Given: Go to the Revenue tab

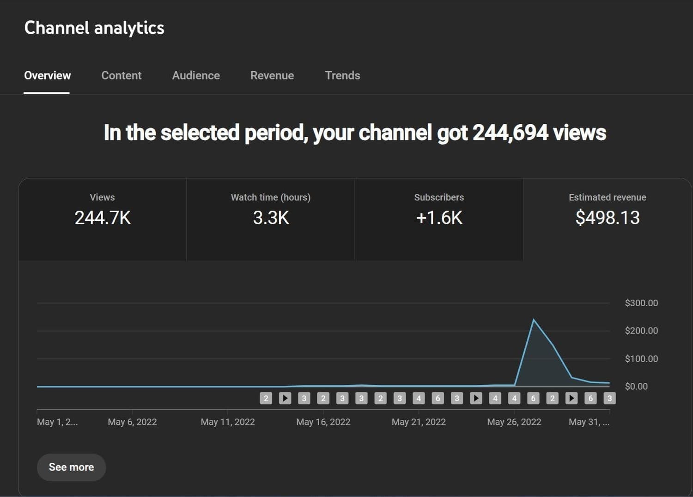Looking at the screenshot, I should [x=272, y=75].
